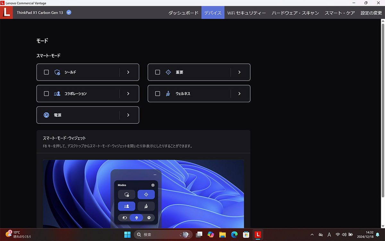The height and width of the screenshot is (241, 385).
Task: Click the verified badge beside ThinkPad X1 Carbon
Action: click(x=69, y=13)
